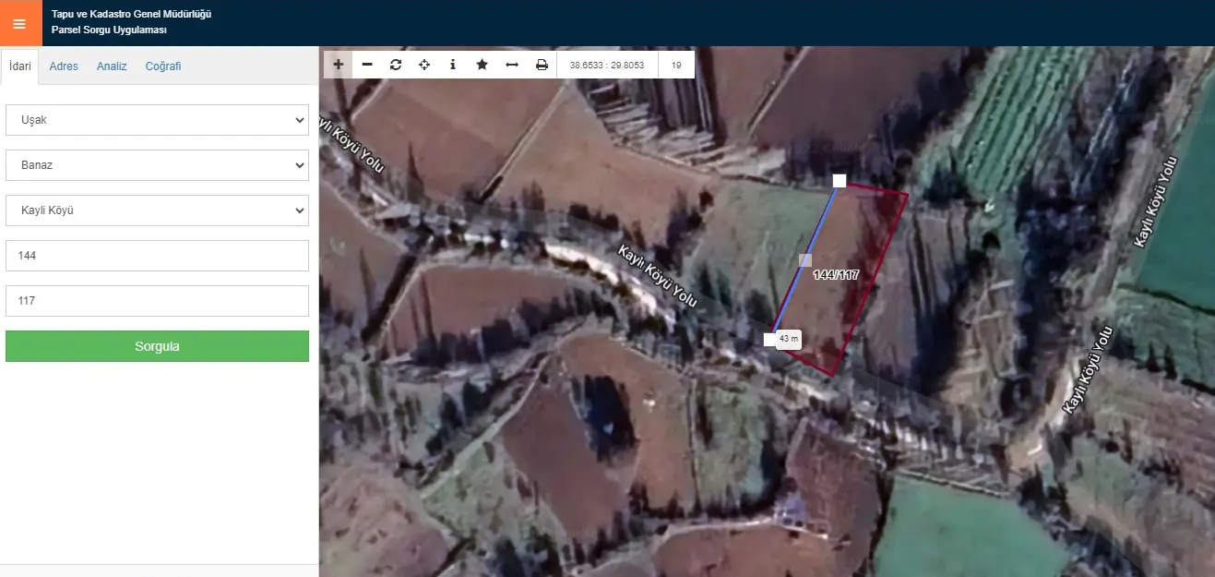The image size is (1215, 577).
Task: Open the Kayli Köyü neighborhood dropdown
Action: tap(157, 210)
